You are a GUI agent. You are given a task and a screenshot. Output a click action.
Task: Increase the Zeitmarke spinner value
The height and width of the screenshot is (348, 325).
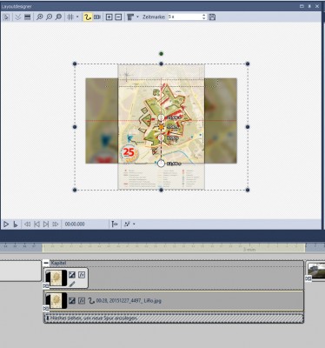point(204,16)
